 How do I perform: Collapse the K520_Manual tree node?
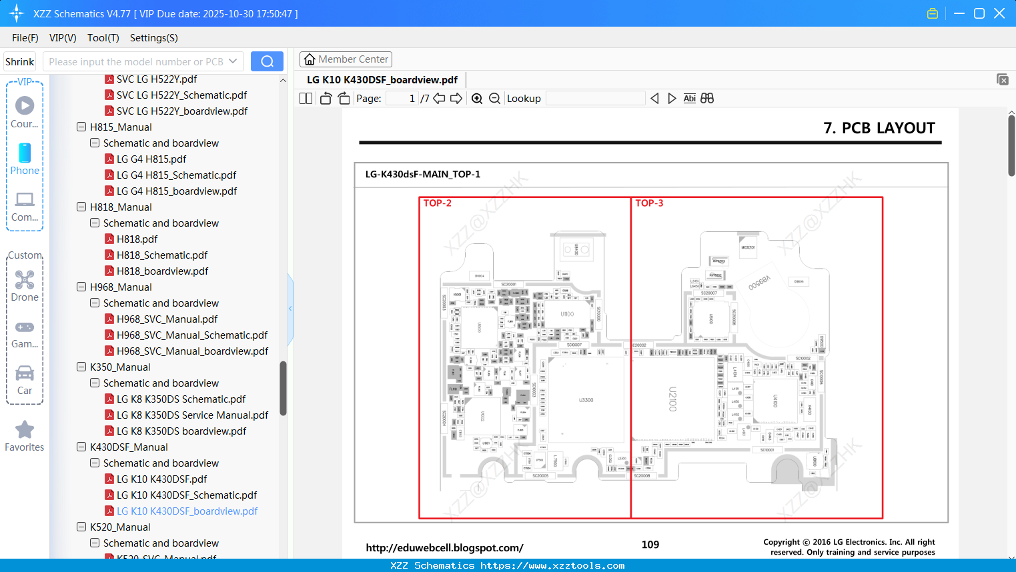click(x=81, y=527)
